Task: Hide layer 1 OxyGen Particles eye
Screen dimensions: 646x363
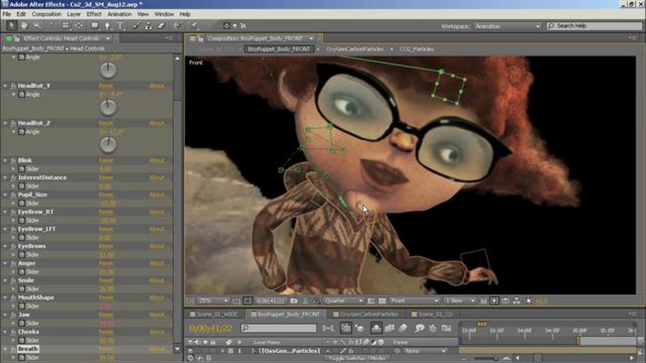Action: [190, 351]
